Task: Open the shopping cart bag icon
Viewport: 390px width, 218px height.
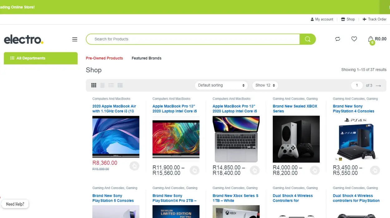Action: point(371,39)
